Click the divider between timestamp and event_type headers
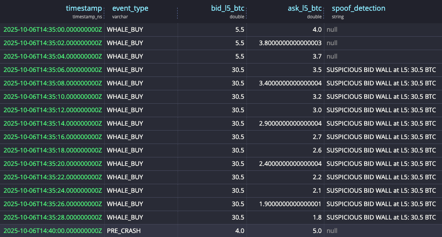 pyautogui.click(x=104, y=12)
